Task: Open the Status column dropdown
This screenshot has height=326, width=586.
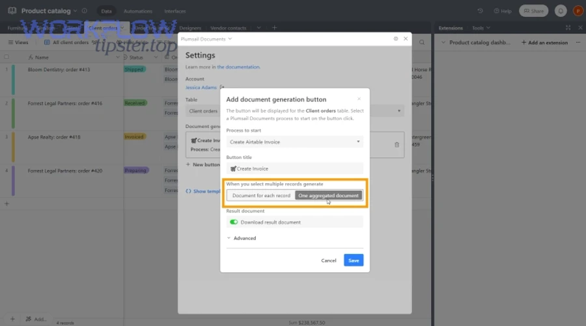Action: click(156, 57)
